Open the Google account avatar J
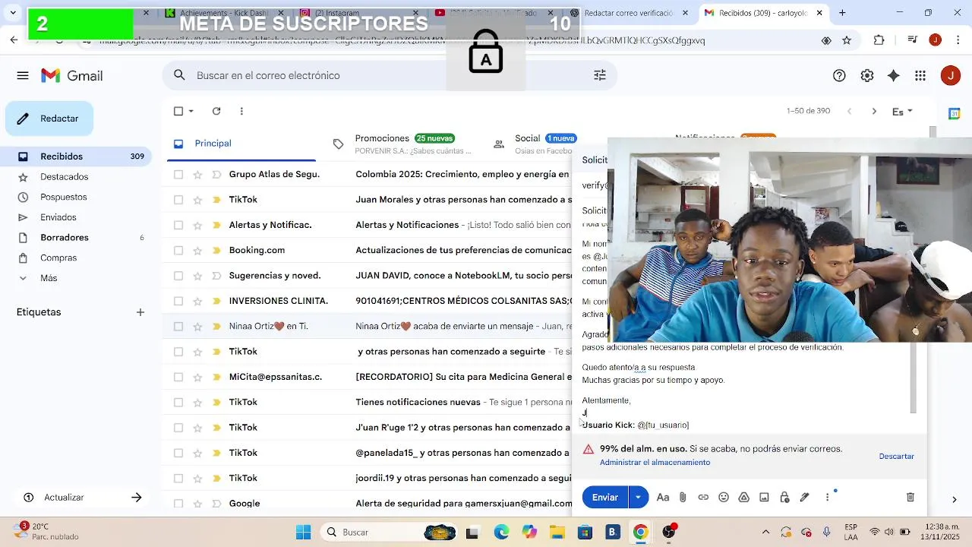Image resolution: width=972 pixels, height=547 pixels. click(x=950, y=75)
